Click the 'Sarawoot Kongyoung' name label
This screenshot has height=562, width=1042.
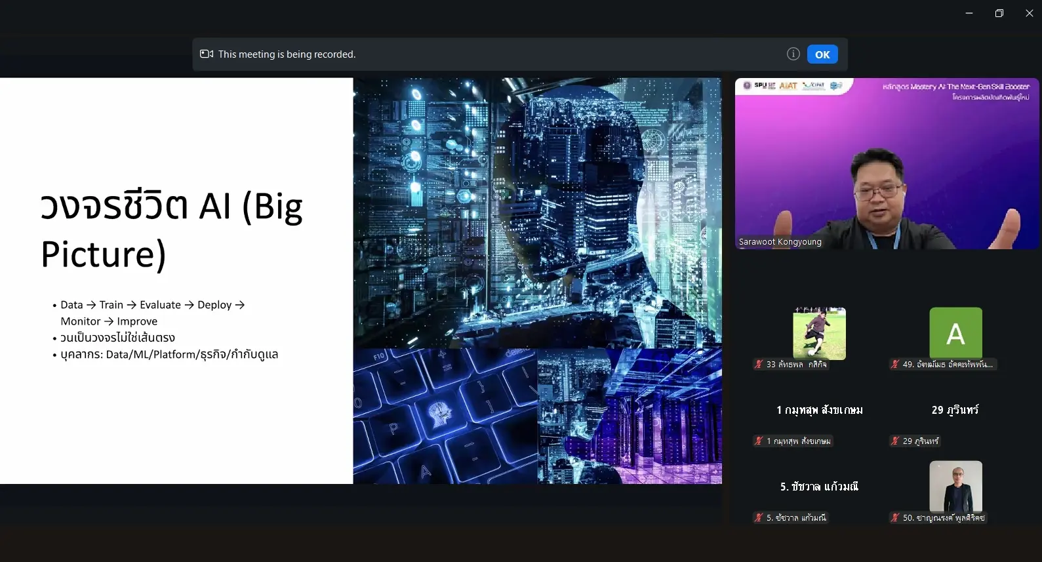tap(780, 242)
